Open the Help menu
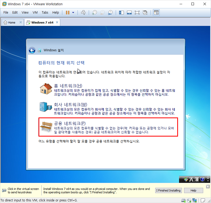Image resolution: width=211 pixels, height=203 pixels. point(55,13)
